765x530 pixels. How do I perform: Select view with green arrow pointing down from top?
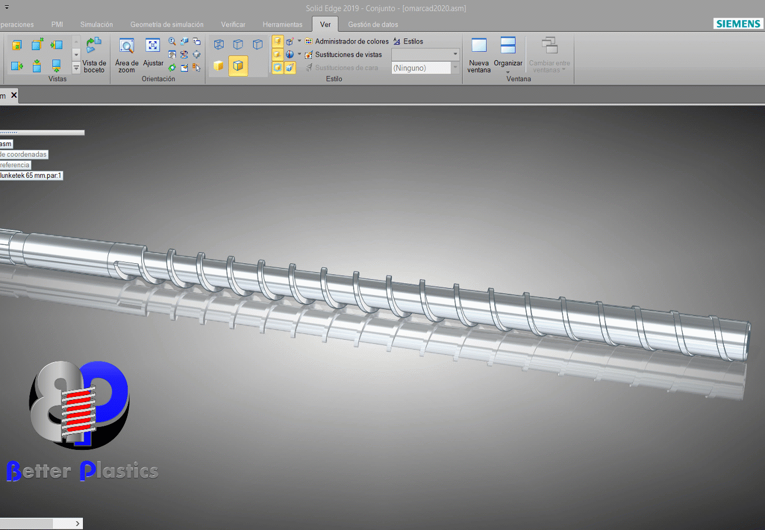[x=36, y=65]
